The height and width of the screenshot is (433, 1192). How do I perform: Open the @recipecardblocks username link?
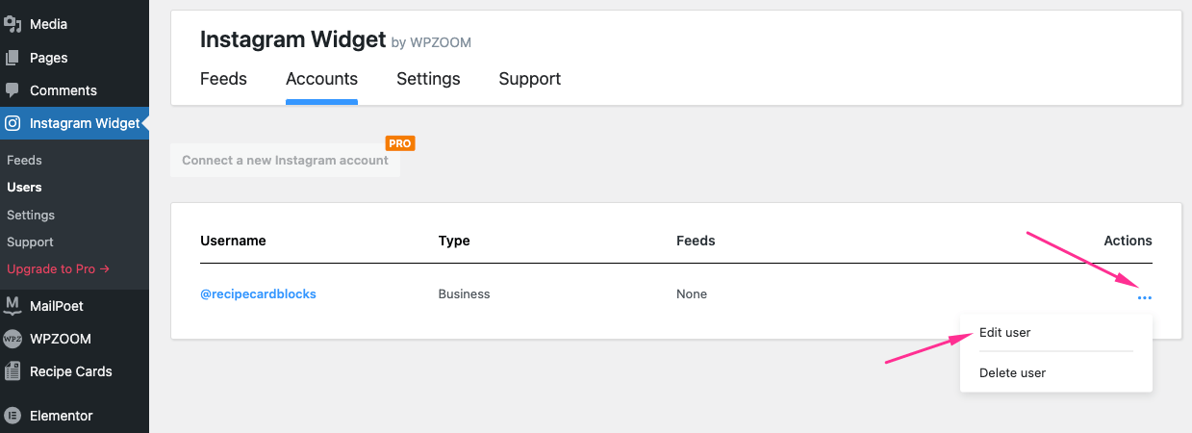(x=258, y=293)
